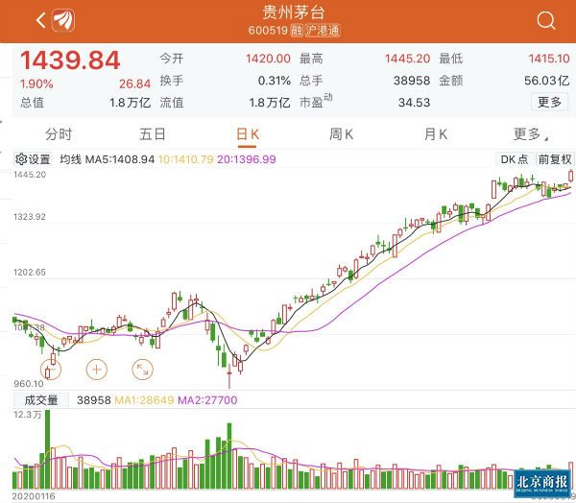This screenshot has height=503, width=576.
Task: Open the 月K tab
Action: 436,134
